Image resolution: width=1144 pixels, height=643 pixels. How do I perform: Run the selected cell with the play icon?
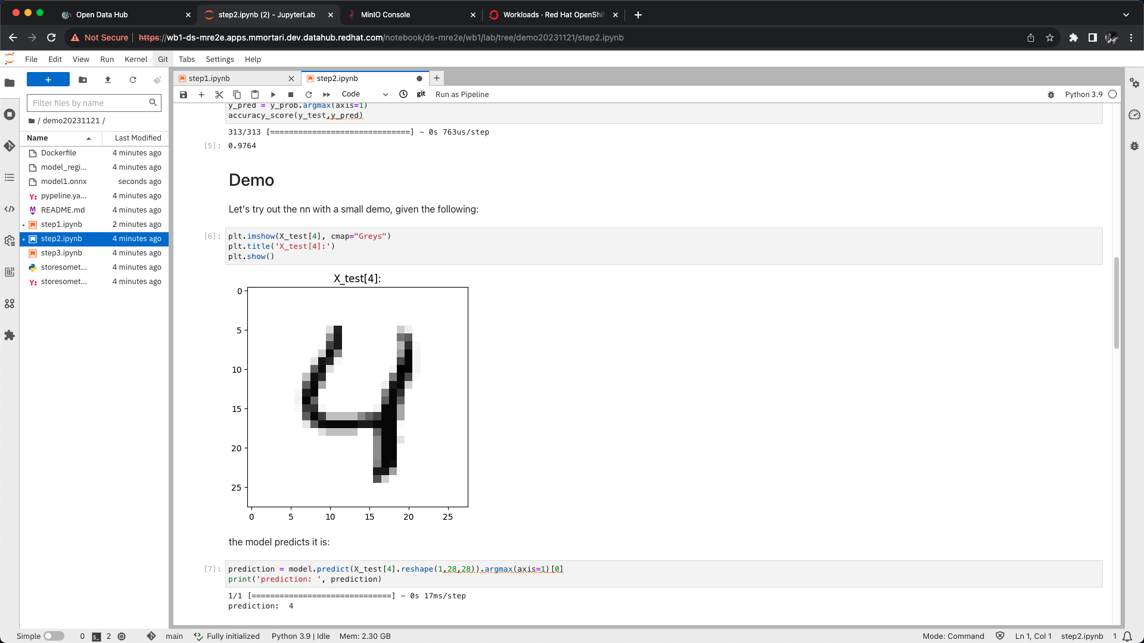click(x=273, y=95)
